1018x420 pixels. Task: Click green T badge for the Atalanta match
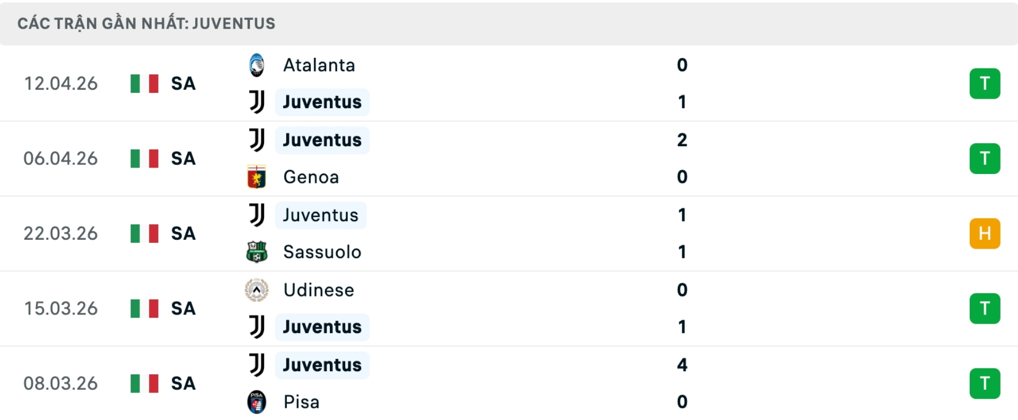point(985,84)
